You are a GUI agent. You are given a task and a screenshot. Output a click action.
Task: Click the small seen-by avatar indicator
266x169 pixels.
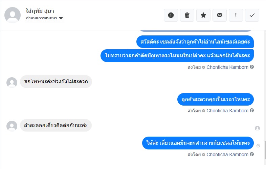coord(257,128)
